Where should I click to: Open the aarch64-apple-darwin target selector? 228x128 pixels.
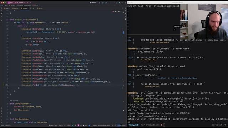(x=104, y=126)
